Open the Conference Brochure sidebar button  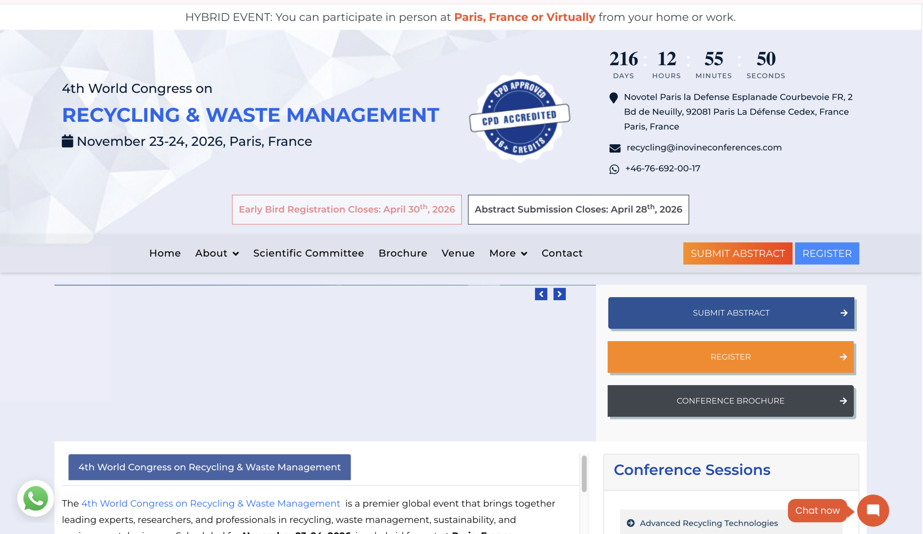coord(730,401)
